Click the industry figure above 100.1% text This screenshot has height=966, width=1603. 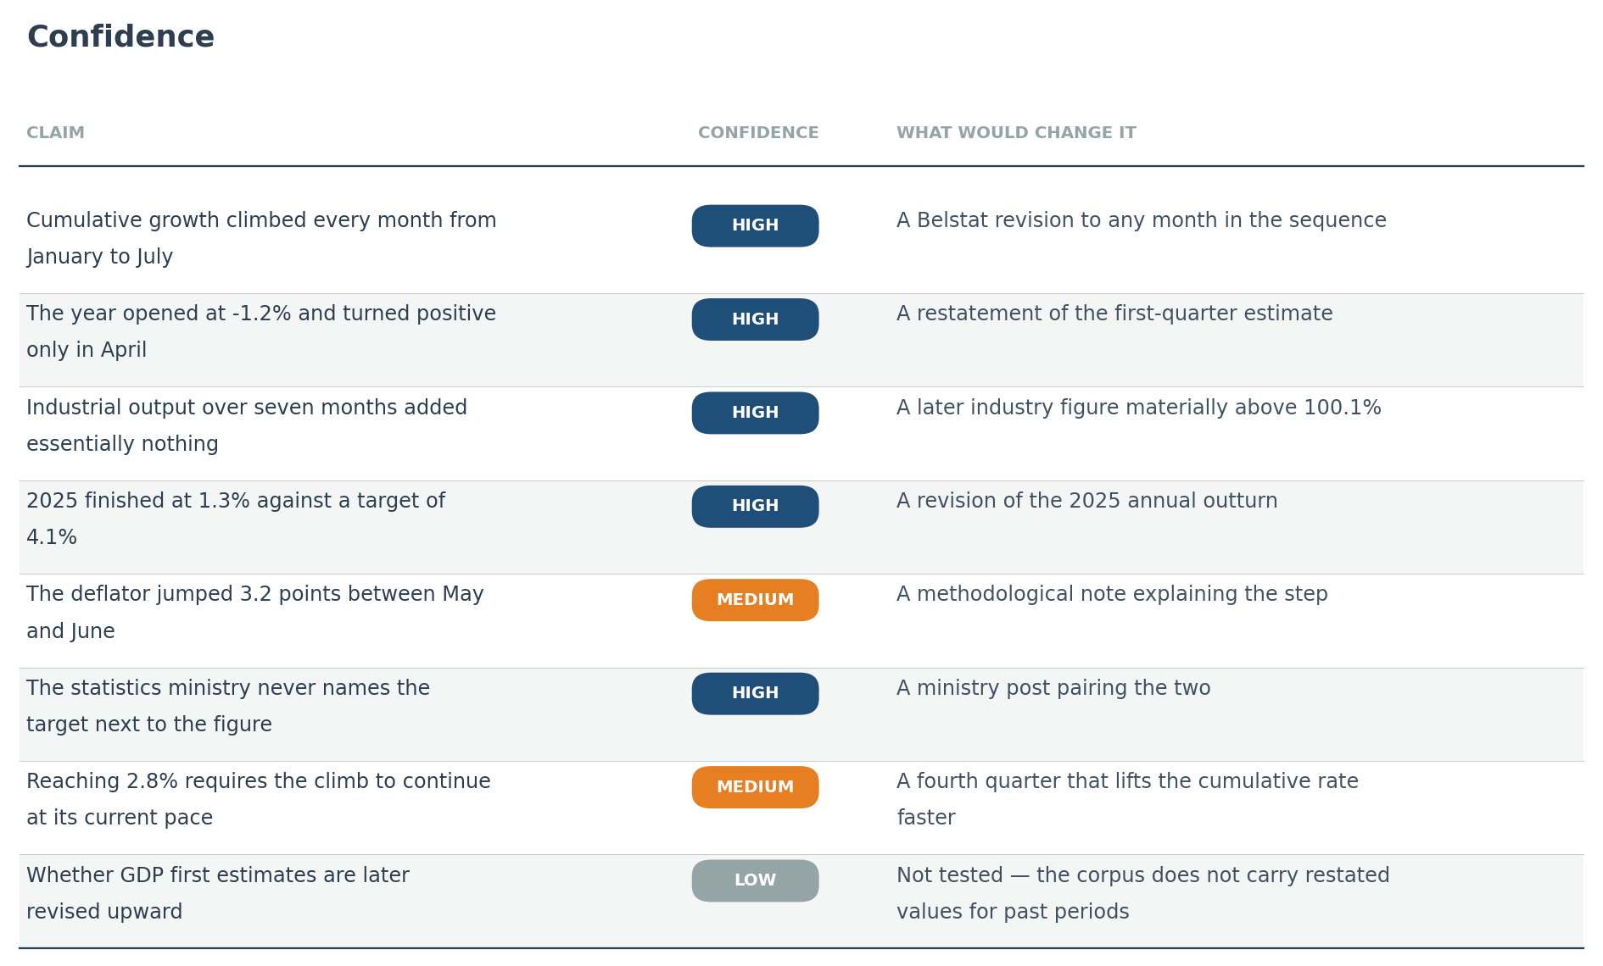pos(1138,408)
